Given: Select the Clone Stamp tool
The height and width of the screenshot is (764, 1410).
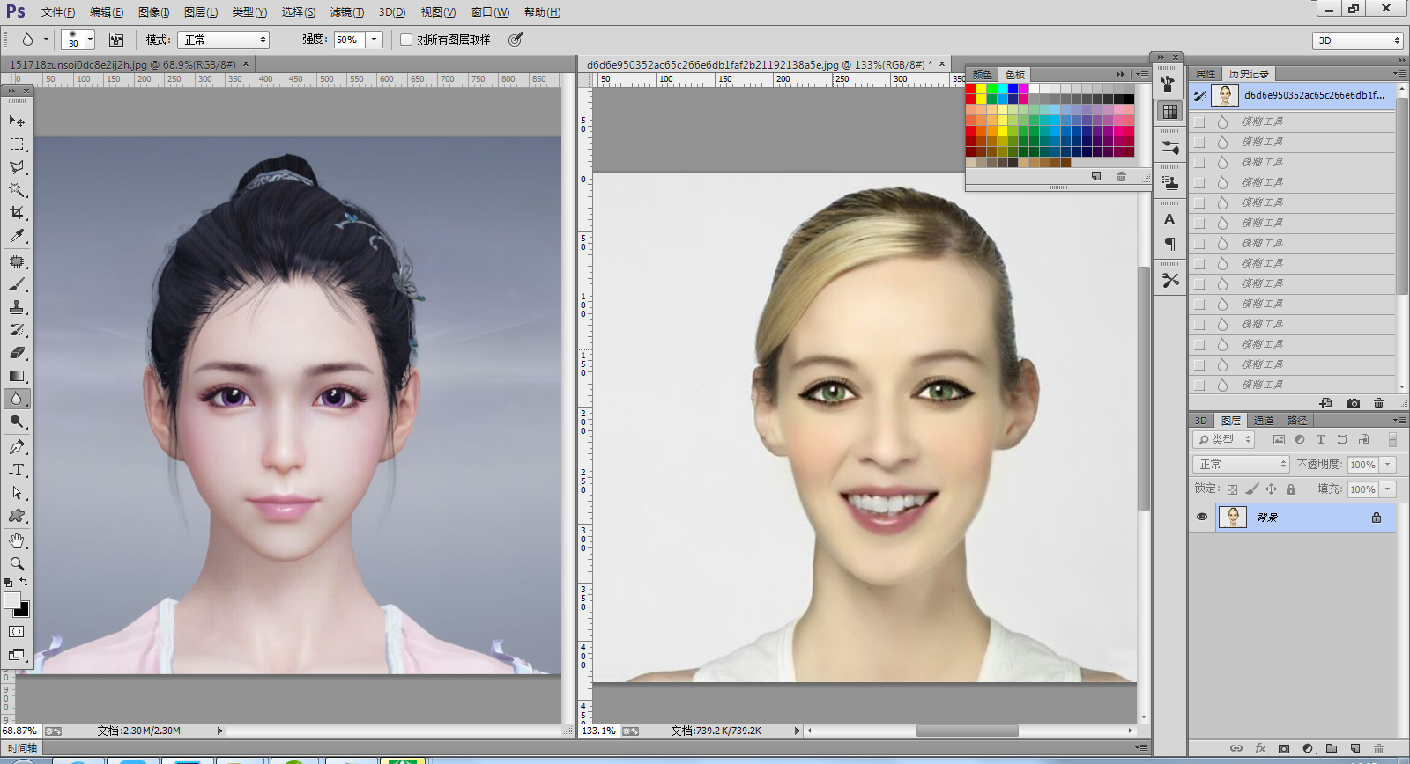Looking at the screenshot, I should click(17, 307).
